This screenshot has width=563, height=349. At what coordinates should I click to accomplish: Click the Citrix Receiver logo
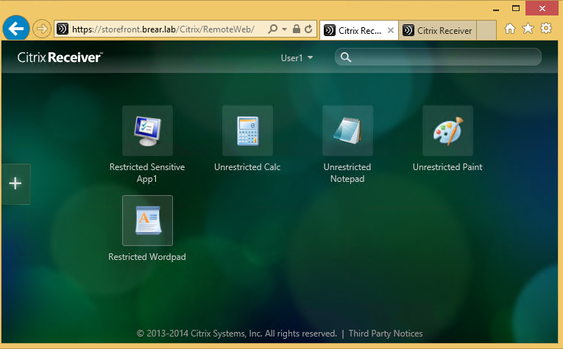click(x=60, y=57)
